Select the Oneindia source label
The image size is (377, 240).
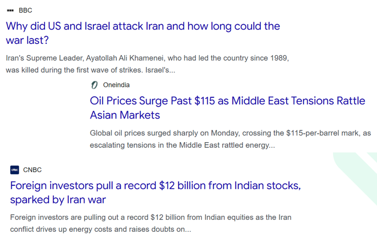(116, 85)
